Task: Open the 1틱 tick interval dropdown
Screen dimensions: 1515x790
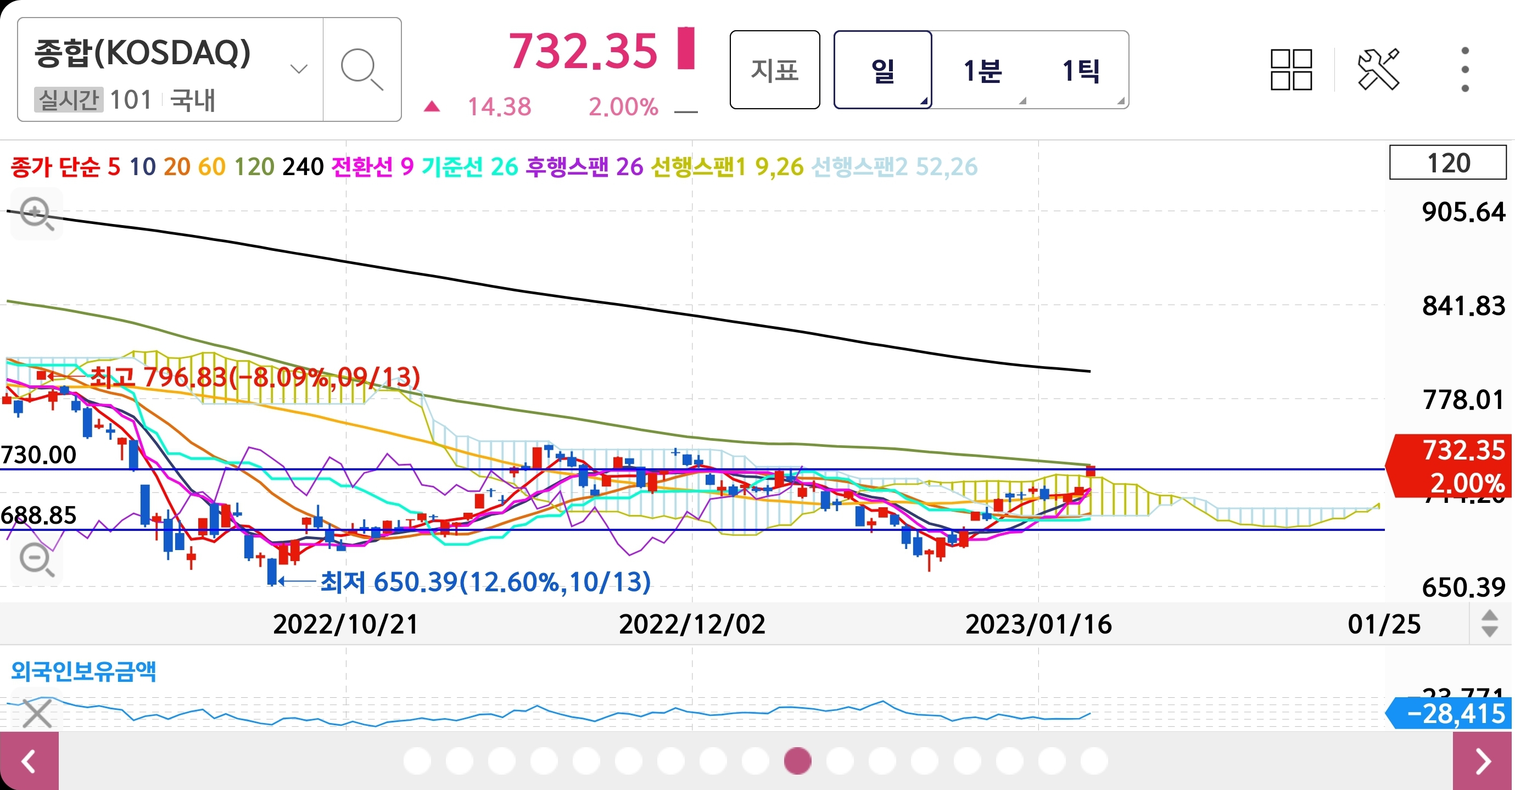Action: (1081, 70)
